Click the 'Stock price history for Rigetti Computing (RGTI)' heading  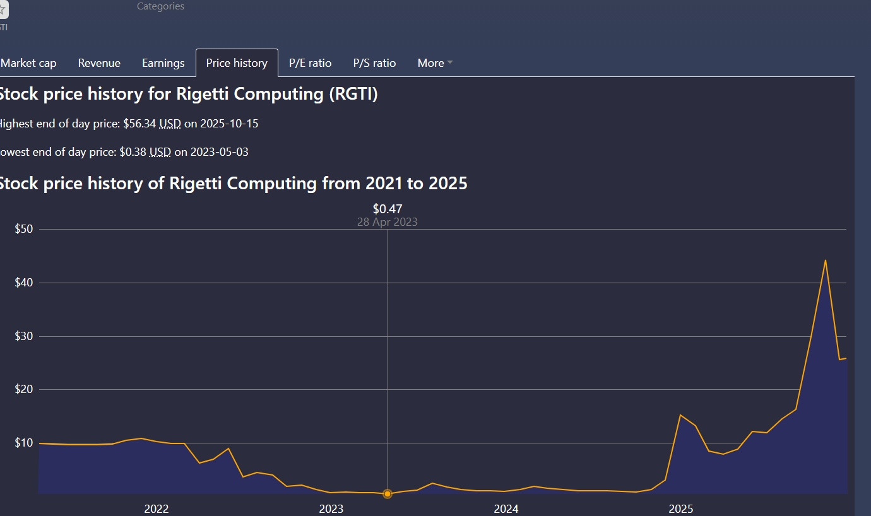tap(187, 94)
